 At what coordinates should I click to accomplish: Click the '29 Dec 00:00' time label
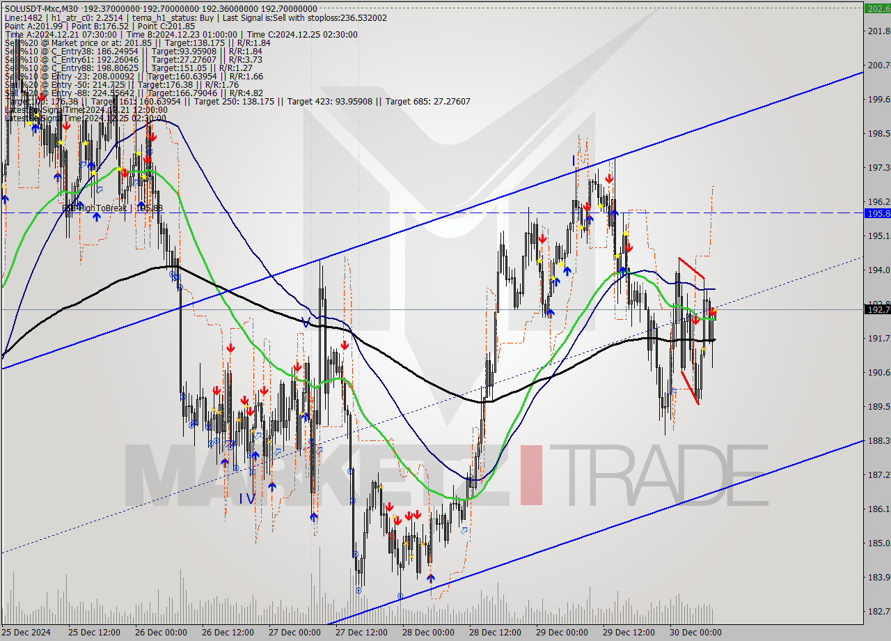[x=563, y=633]
